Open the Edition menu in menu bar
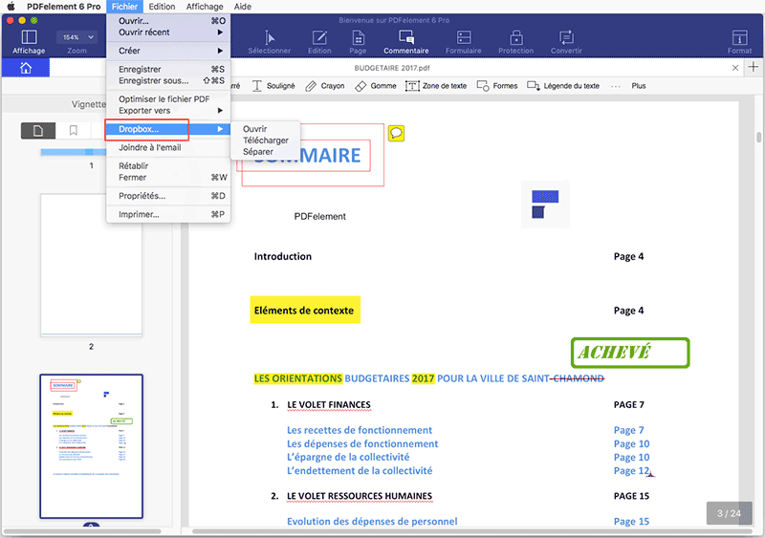 (162, 7)
